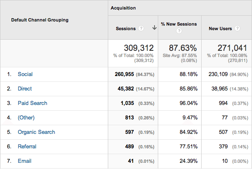The width and height of the screenshot is (252, 169).
Task: Click the (Other) channel link
Action: click(26, 118)
